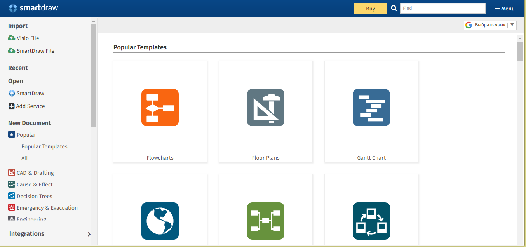Open the Google language selector dropdown
The height and width of the screenshot is (247, 526).
click(490, 25)
